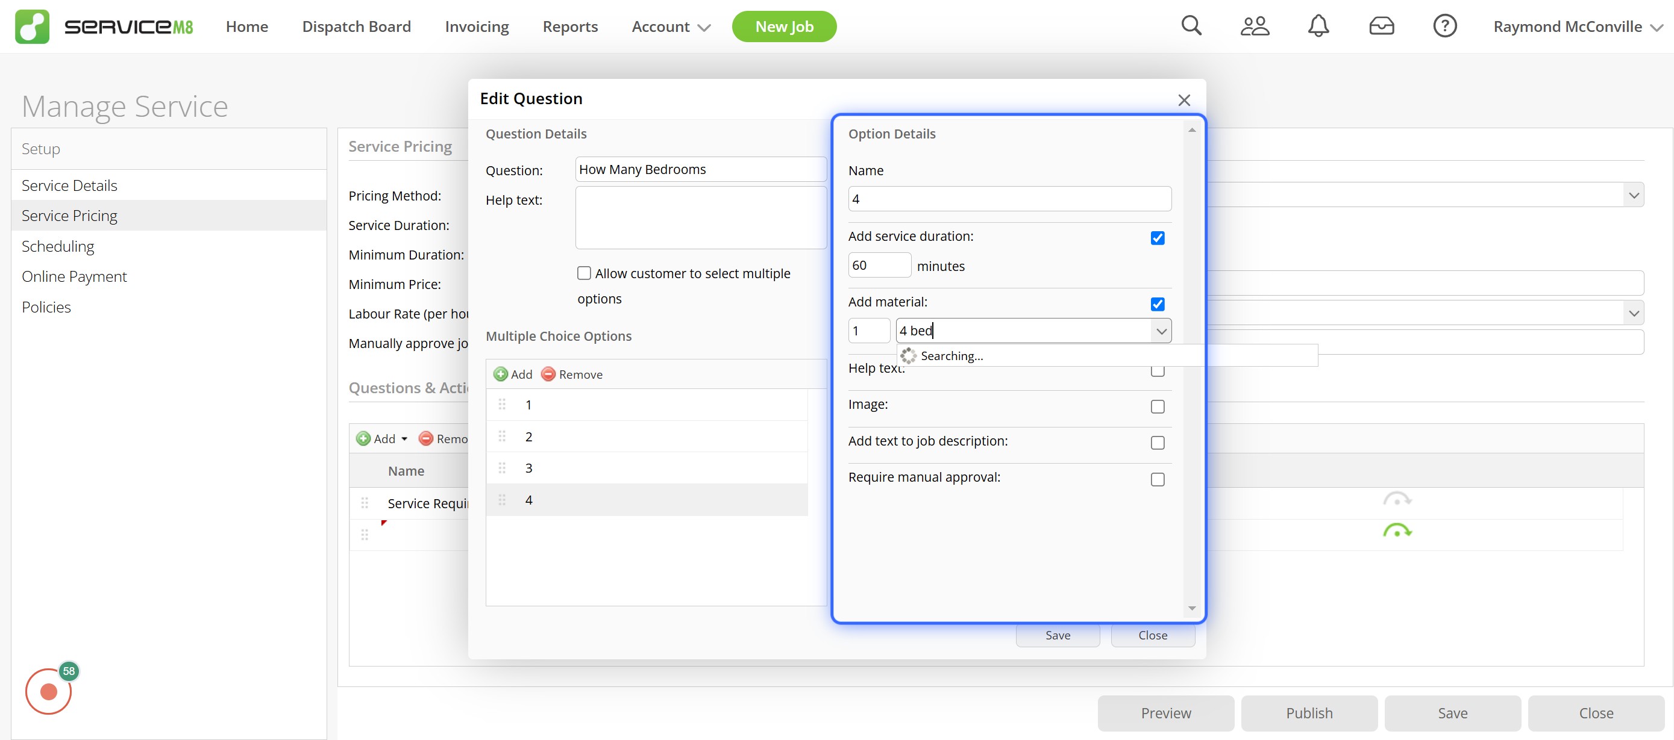Click the Name column header
Screen dimensions: 1674x740
(x=406, y=471)
